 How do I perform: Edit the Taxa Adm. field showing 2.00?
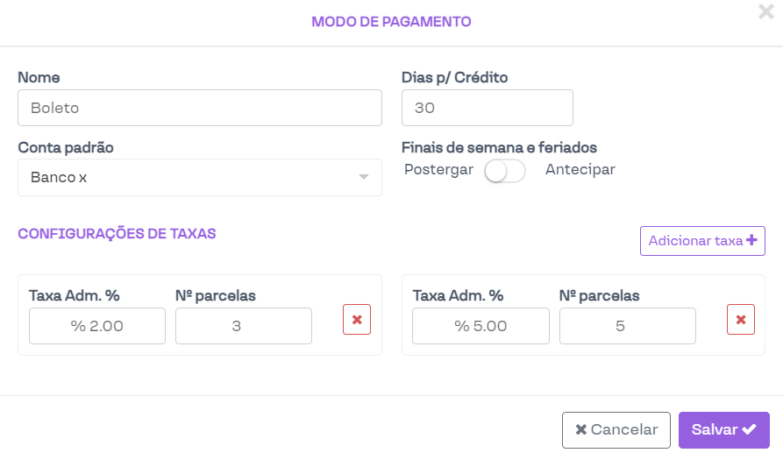(x=97, y=326)
